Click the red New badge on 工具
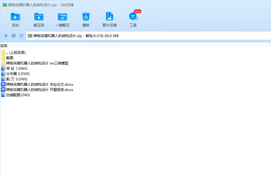Viewport: 271px width, 179px height. [x=138, y=11]
